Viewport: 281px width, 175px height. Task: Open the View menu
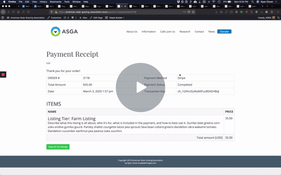tap(35, 2)
